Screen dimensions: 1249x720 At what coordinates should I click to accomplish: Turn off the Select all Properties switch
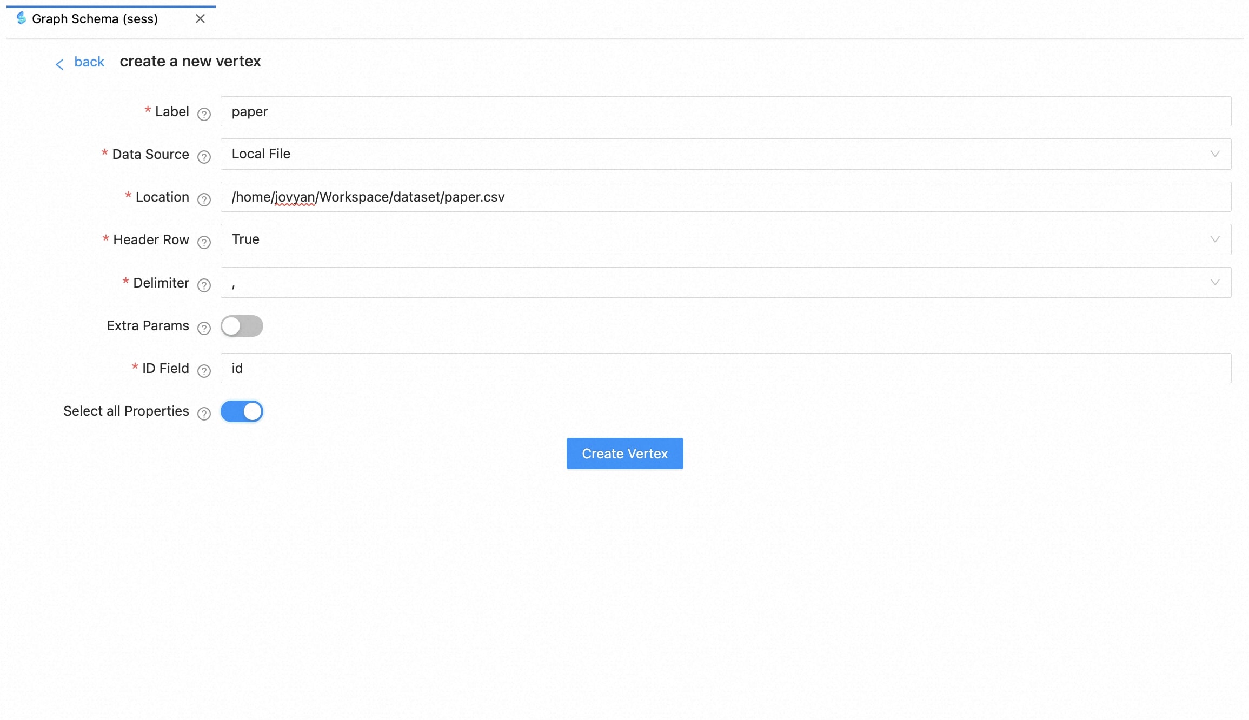(242, 411)
